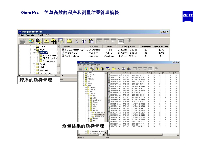Viewport: 209px width, 156px height.
Task: Click the paste clipboard icon in front window toolbar
Action: coord(129,69)
